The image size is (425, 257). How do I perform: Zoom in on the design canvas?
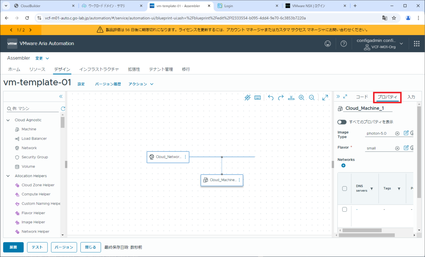[x=301, y=97]
